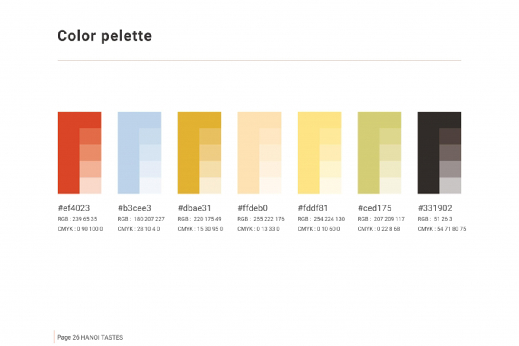Select the #dbae31 hex label

tap(195, 208)
